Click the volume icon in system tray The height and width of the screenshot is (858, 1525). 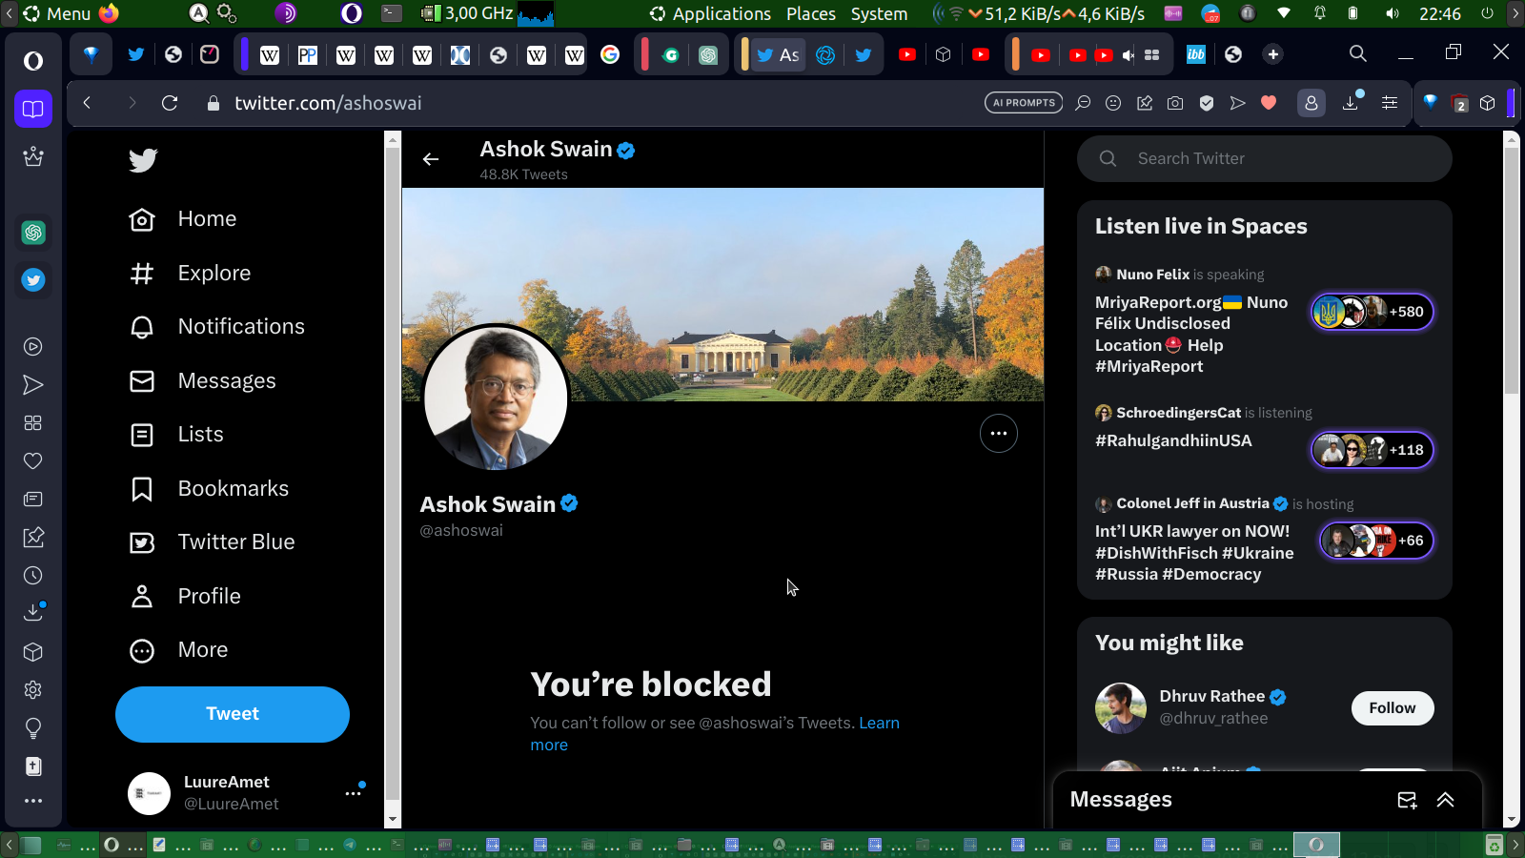(1393, 13)
